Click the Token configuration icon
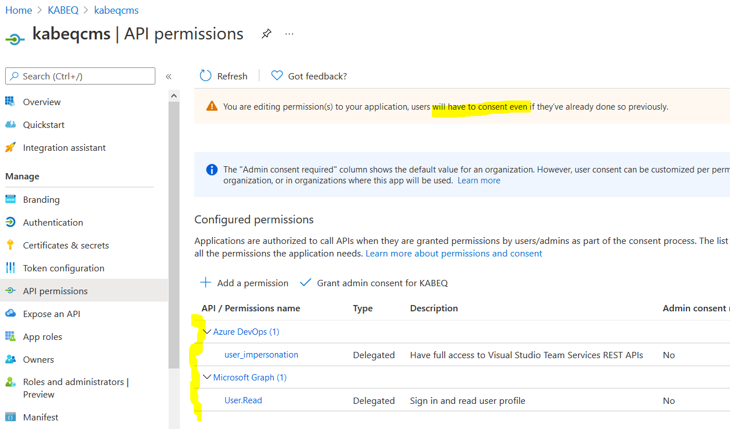This screenshot has width=730, height=429. (x=10, y=268)
